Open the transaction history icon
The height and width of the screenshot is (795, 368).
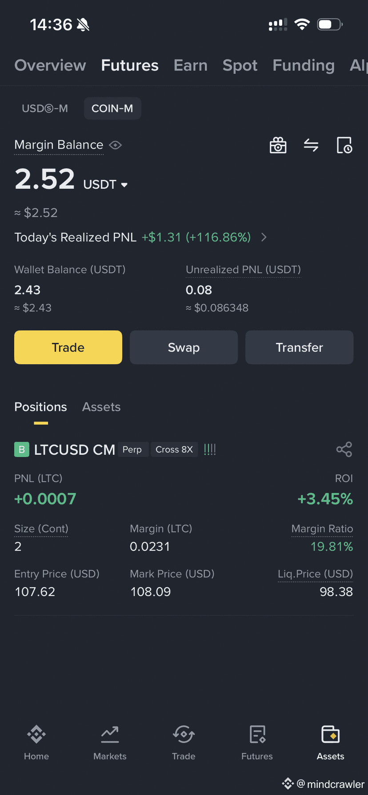(344, 145)
